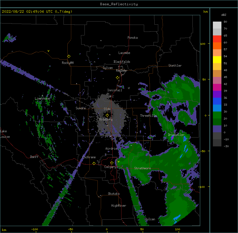Select the purple 39–36 dBZ legend swatch
Image resolution: width=238 pixels, height=233 pixels.
click(x=217, y=94)
